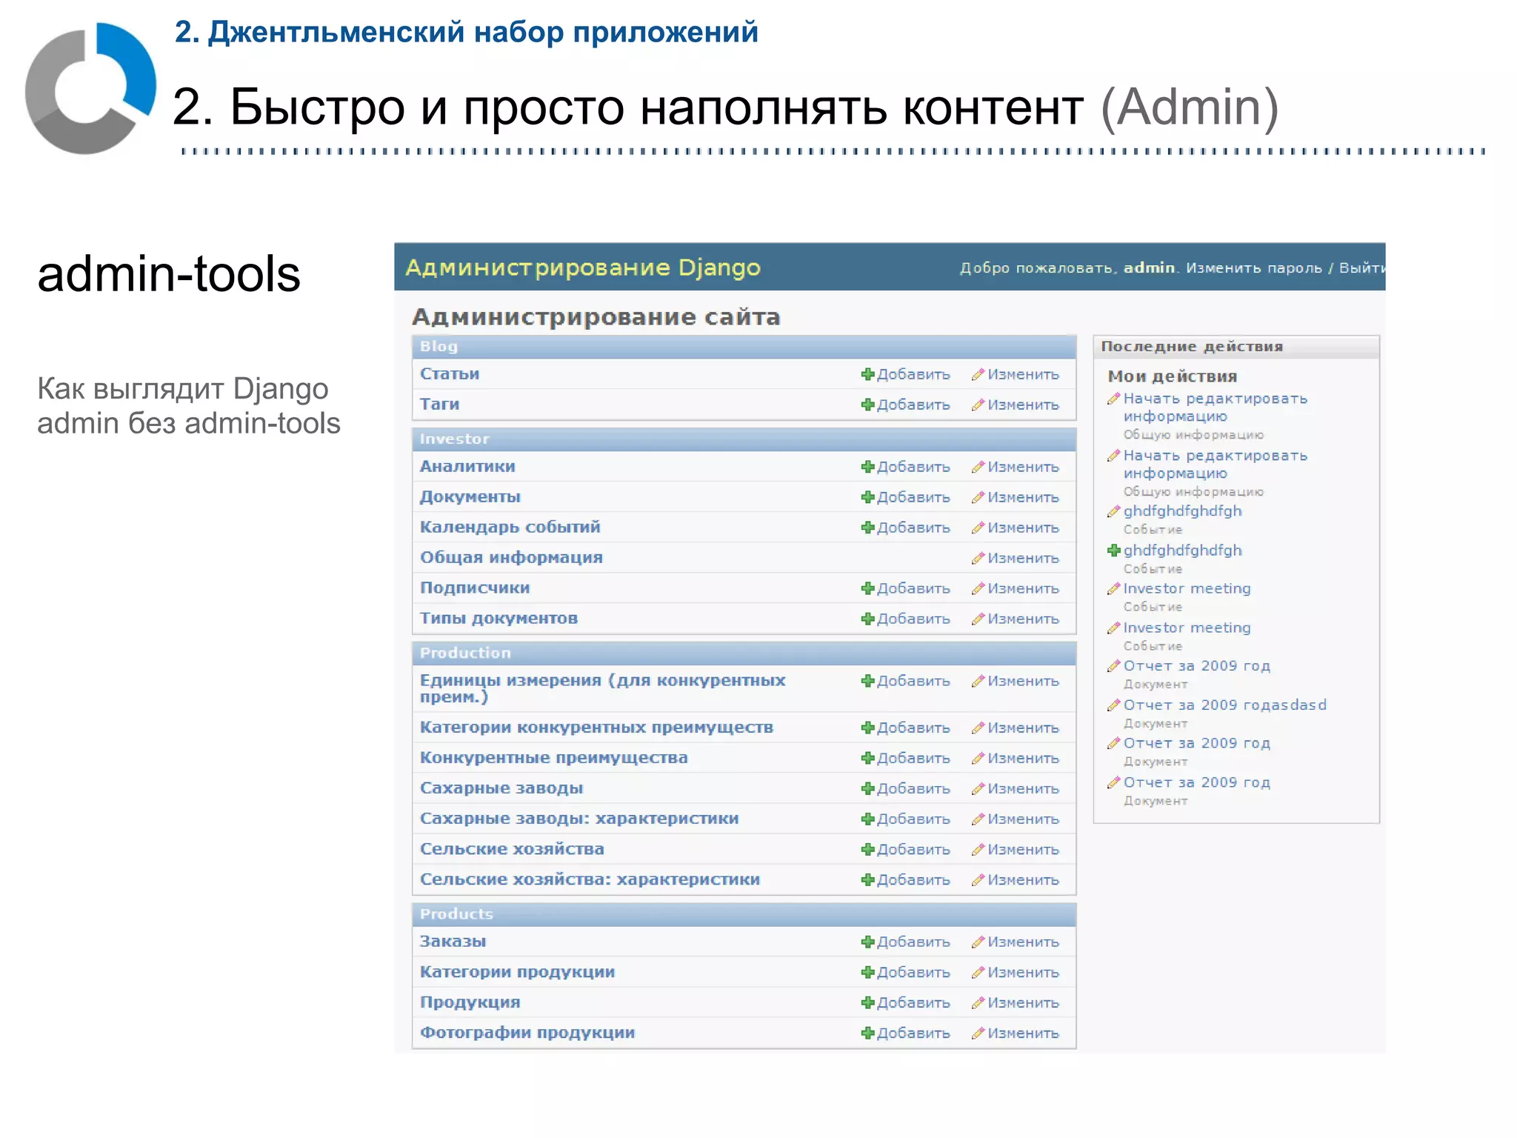The image size is (1517, 1138).
Task: Click Выйти to log out
Action: coord(1361,268)
